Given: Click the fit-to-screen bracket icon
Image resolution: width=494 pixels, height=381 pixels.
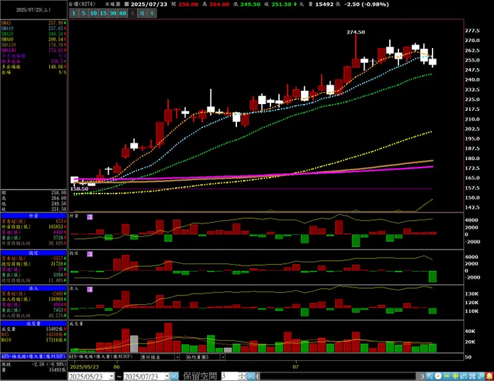Looking at the screenshot, I should point(472,376).
